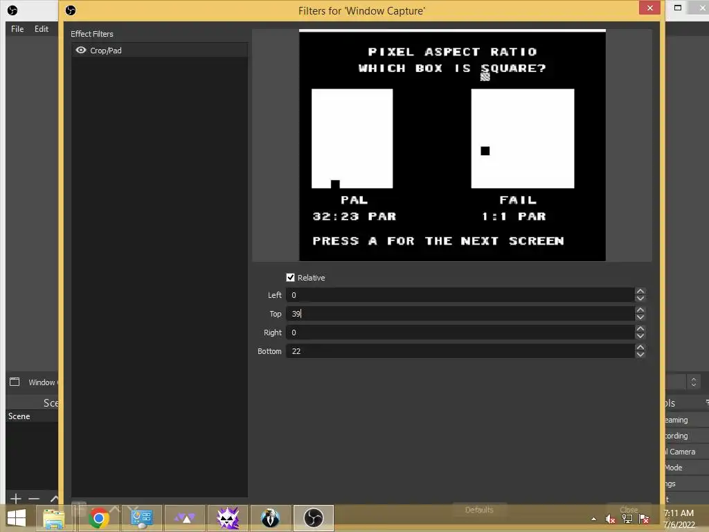This screenshot has width=709, height=532.
Task: Click the OBS logo in Filters titlebar
Action: pyautogui.click(x=71, y=10)
